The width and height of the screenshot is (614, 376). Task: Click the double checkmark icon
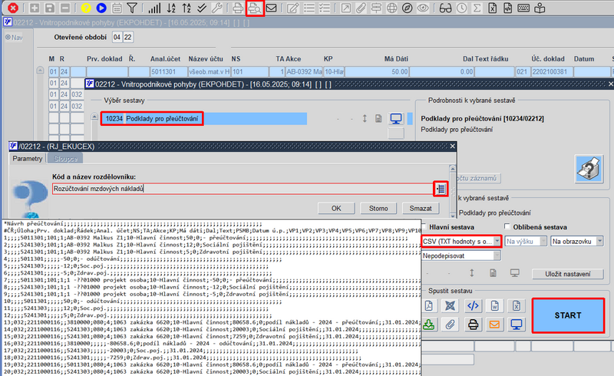[202, 8]
